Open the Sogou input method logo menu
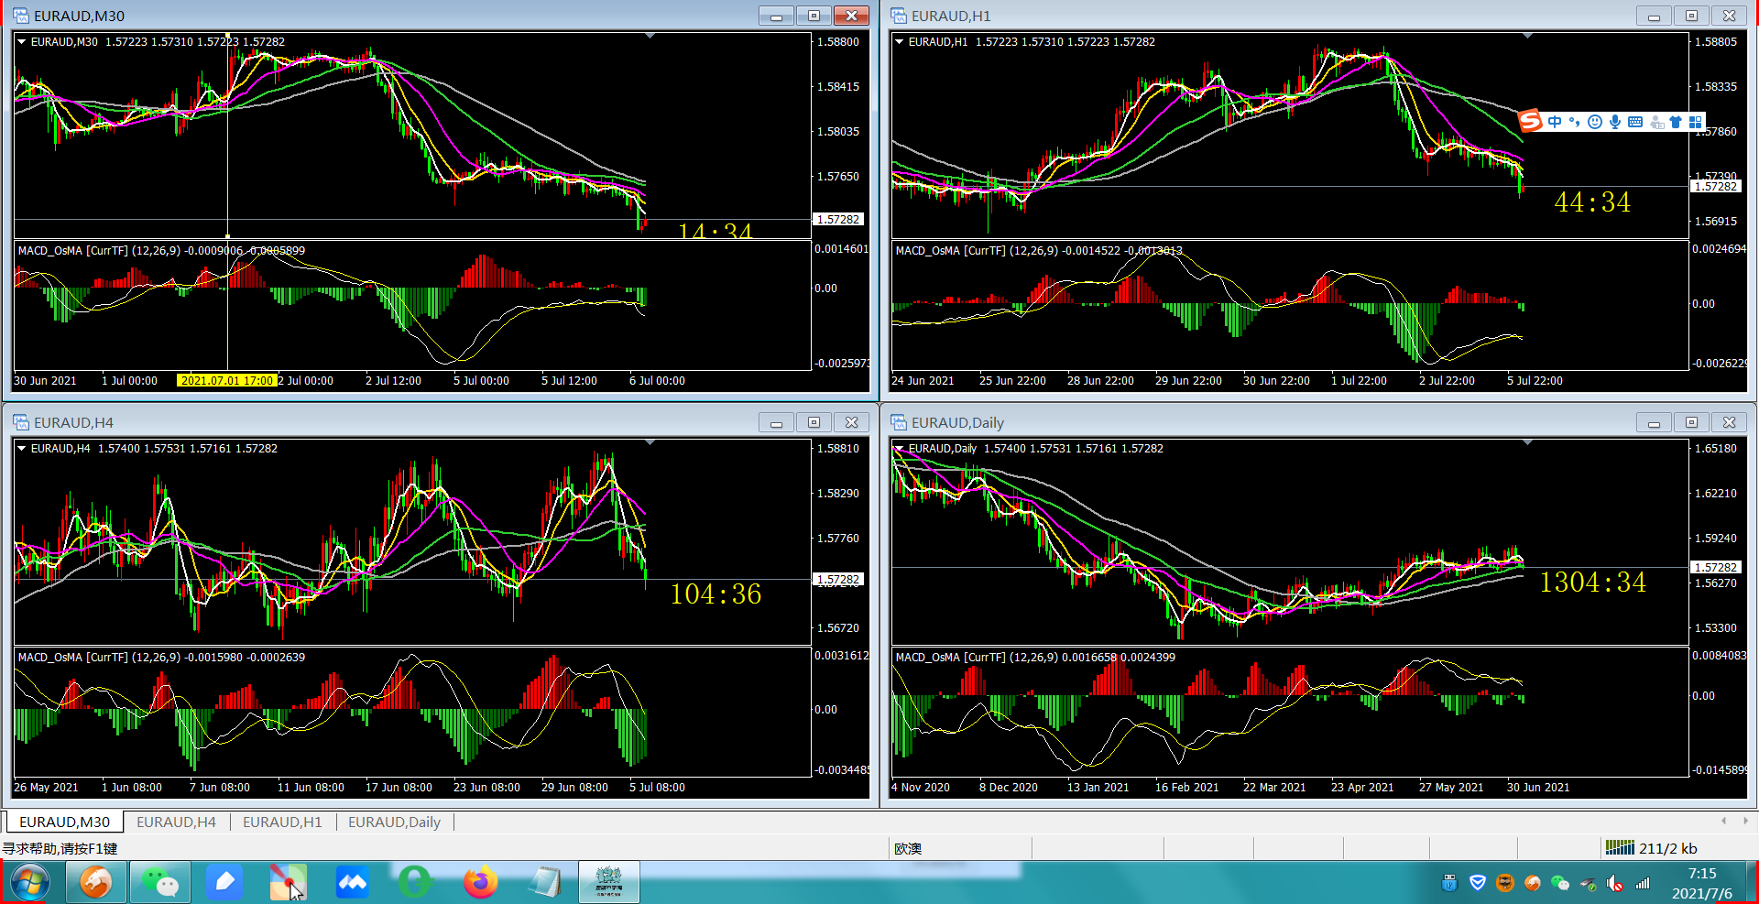Screen dimensions: 1759x904 tap(1530, 121)
